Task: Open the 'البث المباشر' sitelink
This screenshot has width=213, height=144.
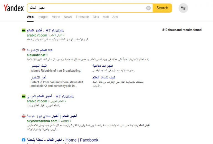Action: [39, 66]
